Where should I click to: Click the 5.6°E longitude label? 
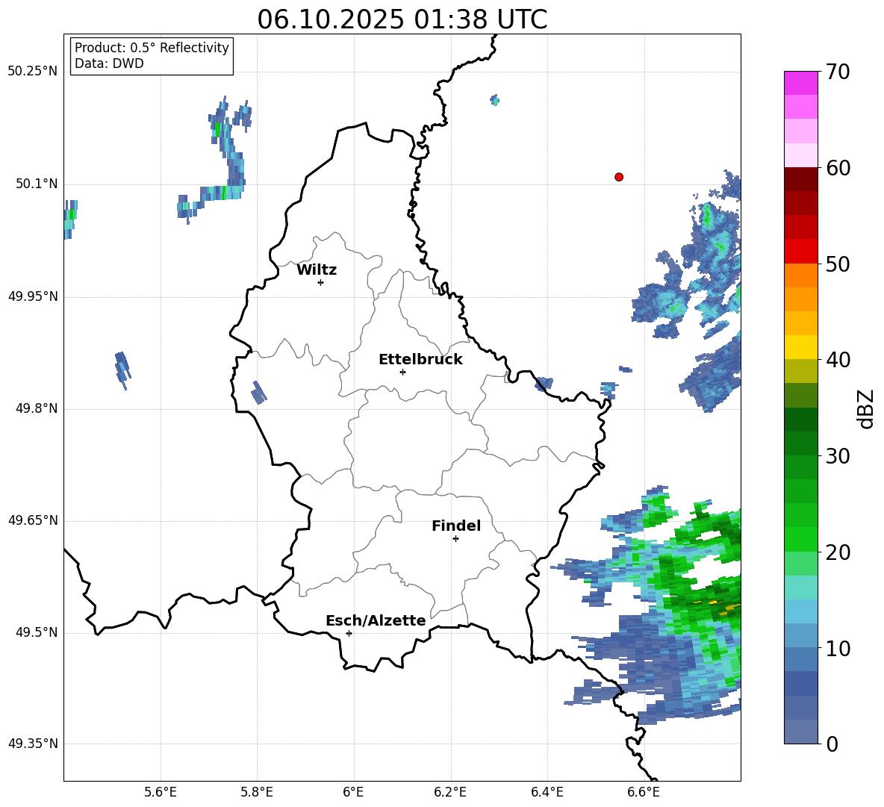pos(161,792)
